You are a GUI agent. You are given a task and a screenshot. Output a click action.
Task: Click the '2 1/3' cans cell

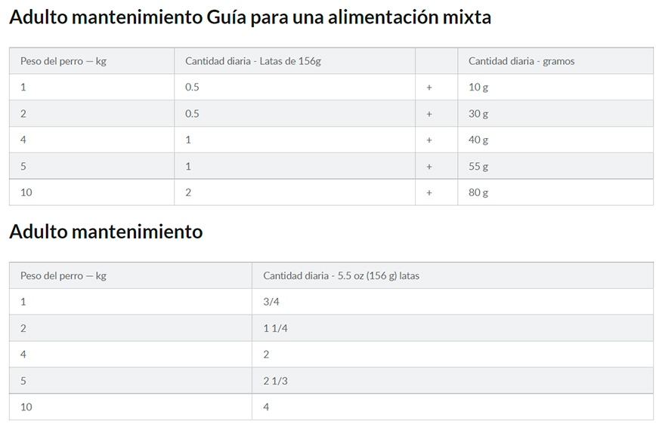pos(453,381)
